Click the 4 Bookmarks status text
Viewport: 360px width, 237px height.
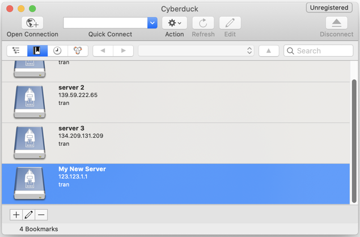39,229
